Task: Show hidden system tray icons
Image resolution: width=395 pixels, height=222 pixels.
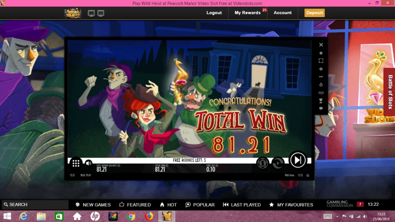Action: coord(337,216)
